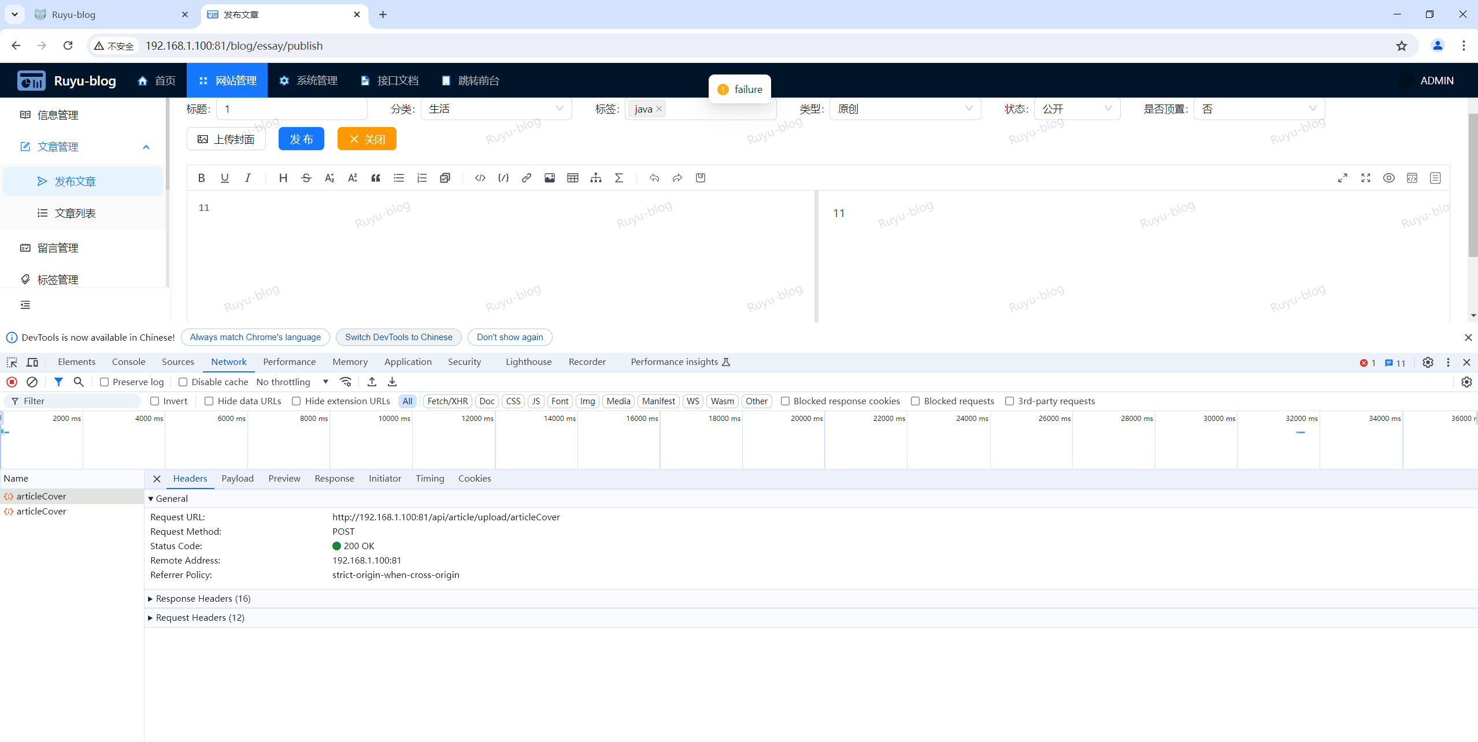Open DevTools settings gear
Screen dimensions: 1478x742
(x=1428, y=362)
